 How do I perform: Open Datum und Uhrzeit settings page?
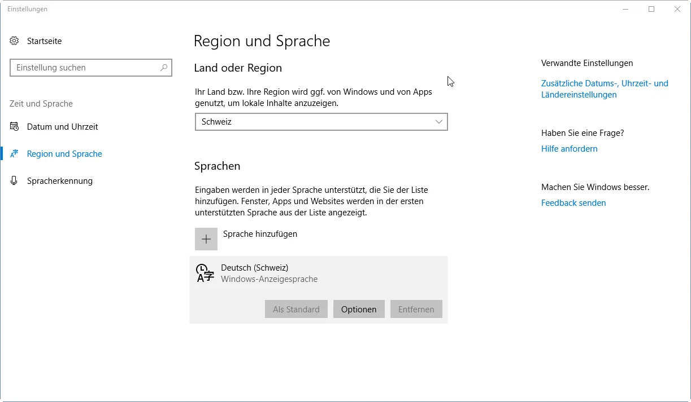62,127
